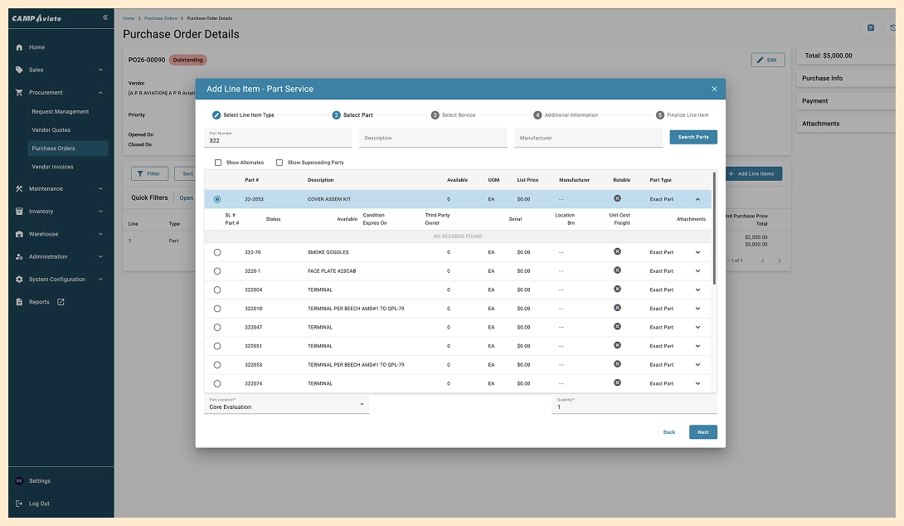Go to Request Management menu item
The image size is (904, 526).
coord(61,111)
